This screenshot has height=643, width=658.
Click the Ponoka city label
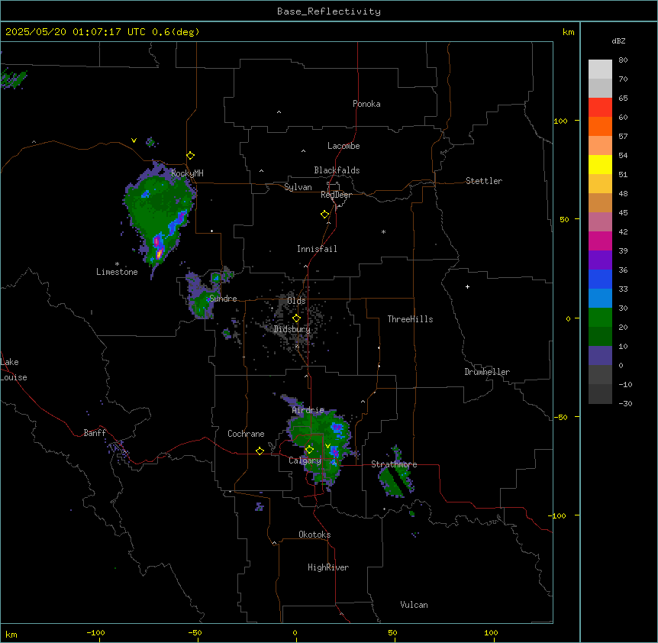tap(366, 104)
